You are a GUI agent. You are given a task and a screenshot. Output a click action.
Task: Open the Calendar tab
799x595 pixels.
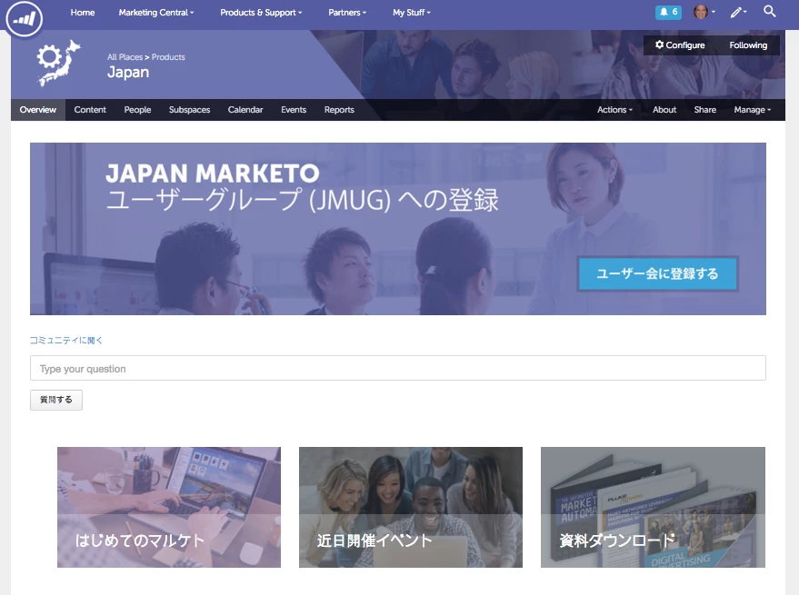[x=245, y=110]
